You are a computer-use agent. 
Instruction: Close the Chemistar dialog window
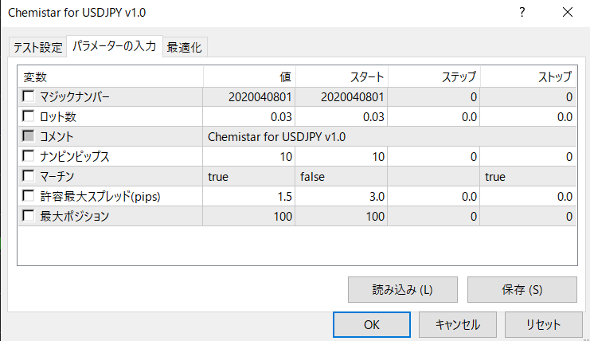(567, 12)
